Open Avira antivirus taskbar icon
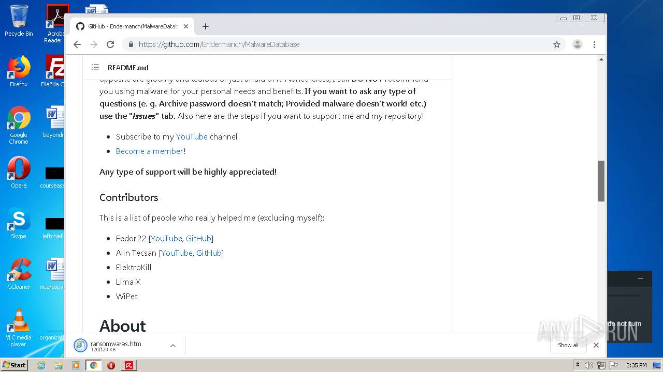 pos(129,365)
